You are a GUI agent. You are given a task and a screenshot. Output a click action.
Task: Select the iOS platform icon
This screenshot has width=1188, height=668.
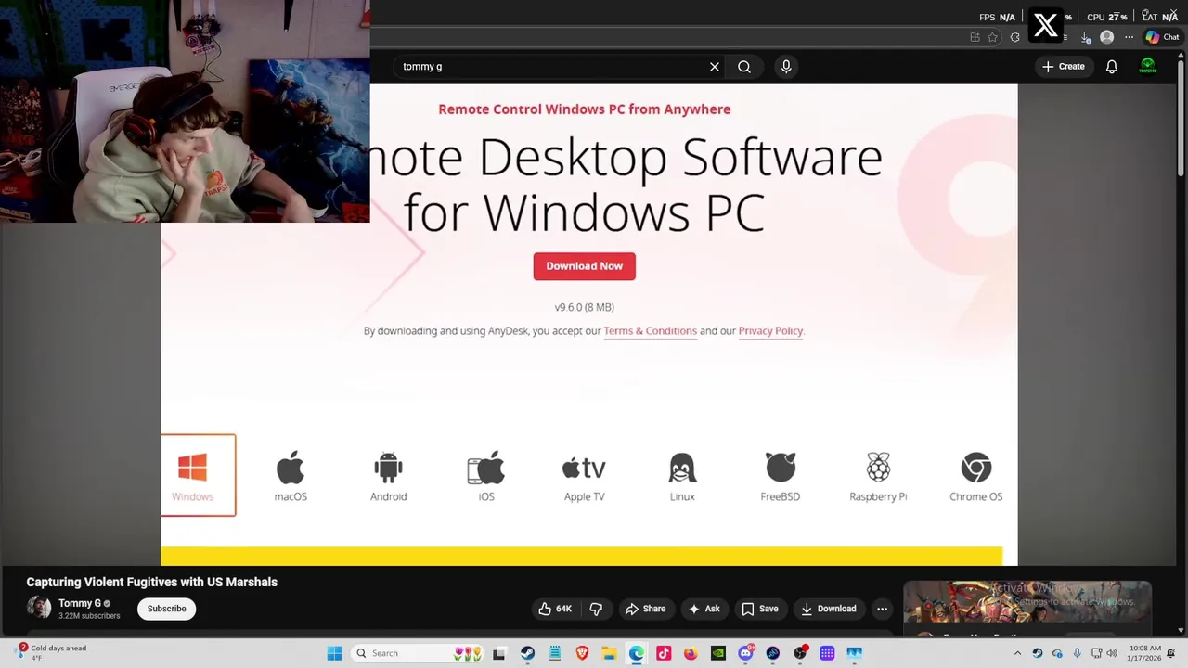pos(486,476)
